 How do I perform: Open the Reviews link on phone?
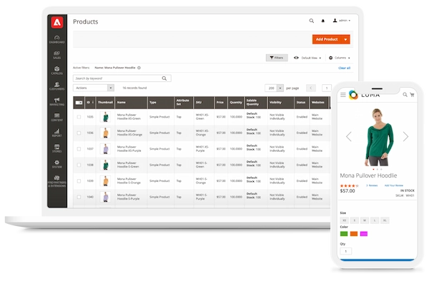[372, 185]
